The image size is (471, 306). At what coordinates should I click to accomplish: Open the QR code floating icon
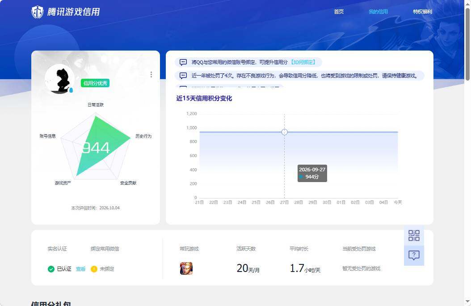click(x=414, y=235)
